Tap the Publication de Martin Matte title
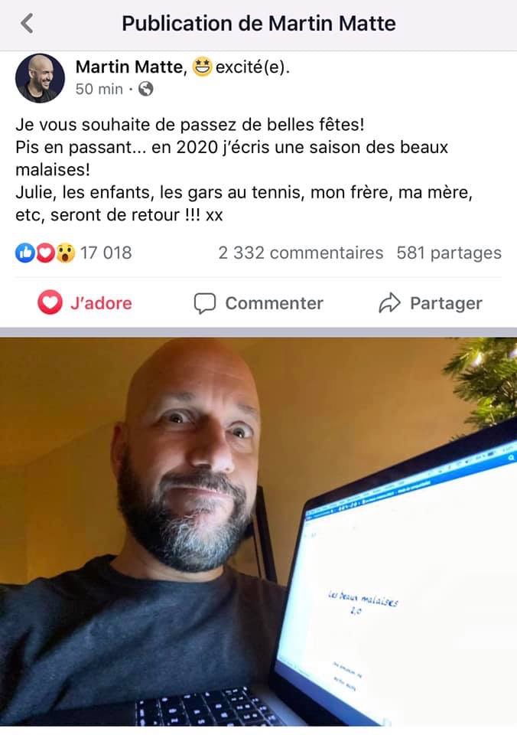Image resolution: width=517 pixels, height=735 pixels. click(258, 24)
